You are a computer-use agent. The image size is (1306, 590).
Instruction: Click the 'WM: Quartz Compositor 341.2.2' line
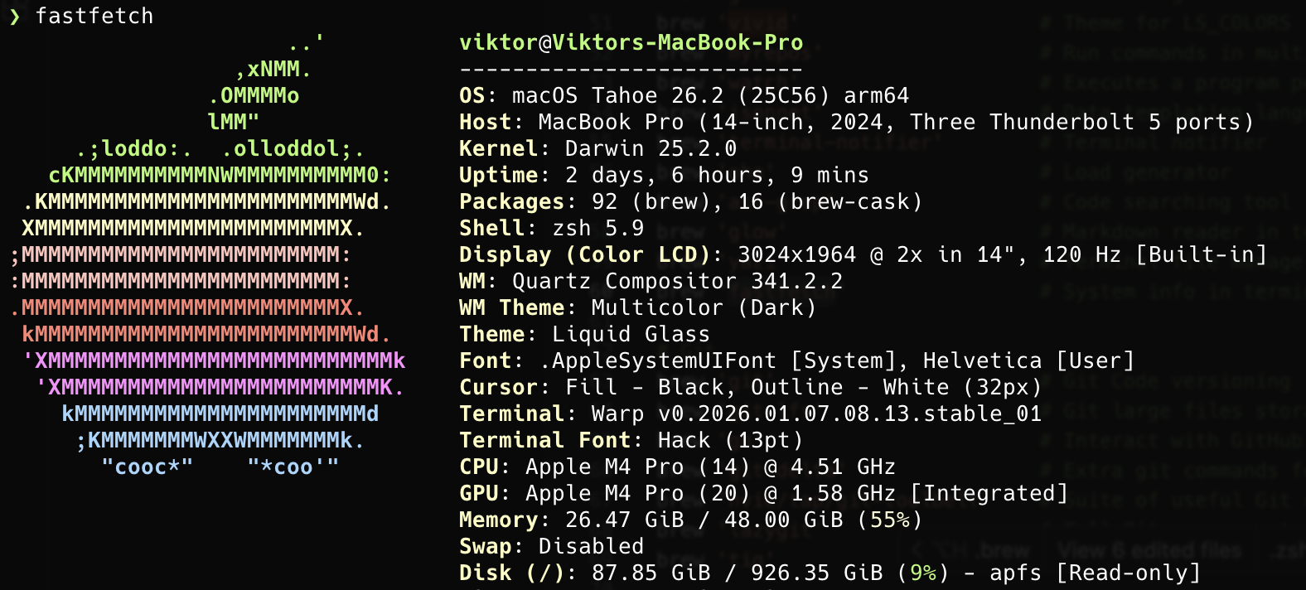651,281
